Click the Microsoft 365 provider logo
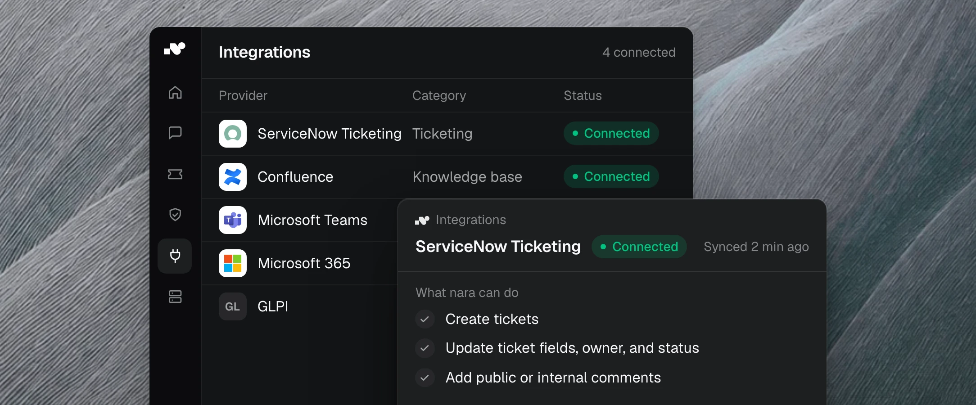Image resolution: width=976 pixels, height=405 pixels. 233,263
